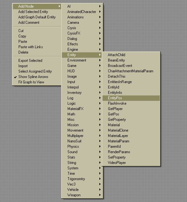Click Copy in the context menu

click(37, 36)
